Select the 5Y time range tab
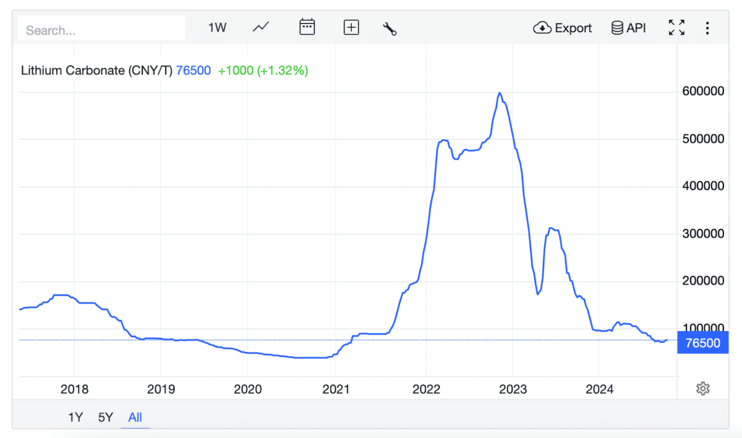The height and width of the screenshot is (438, 742). (x=106, y=417)
